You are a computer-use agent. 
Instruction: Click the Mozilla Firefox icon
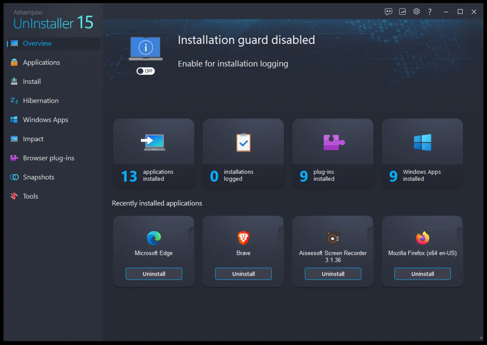click(422, 238)
